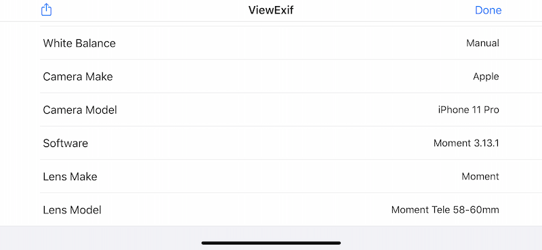Tap the iPhone 11 Pro value

[468, 110]
